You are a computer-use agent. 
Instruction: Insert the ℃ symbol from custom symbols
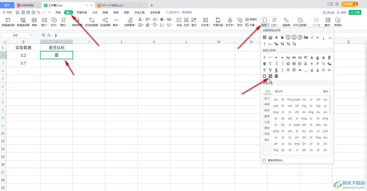click(270, 63)
